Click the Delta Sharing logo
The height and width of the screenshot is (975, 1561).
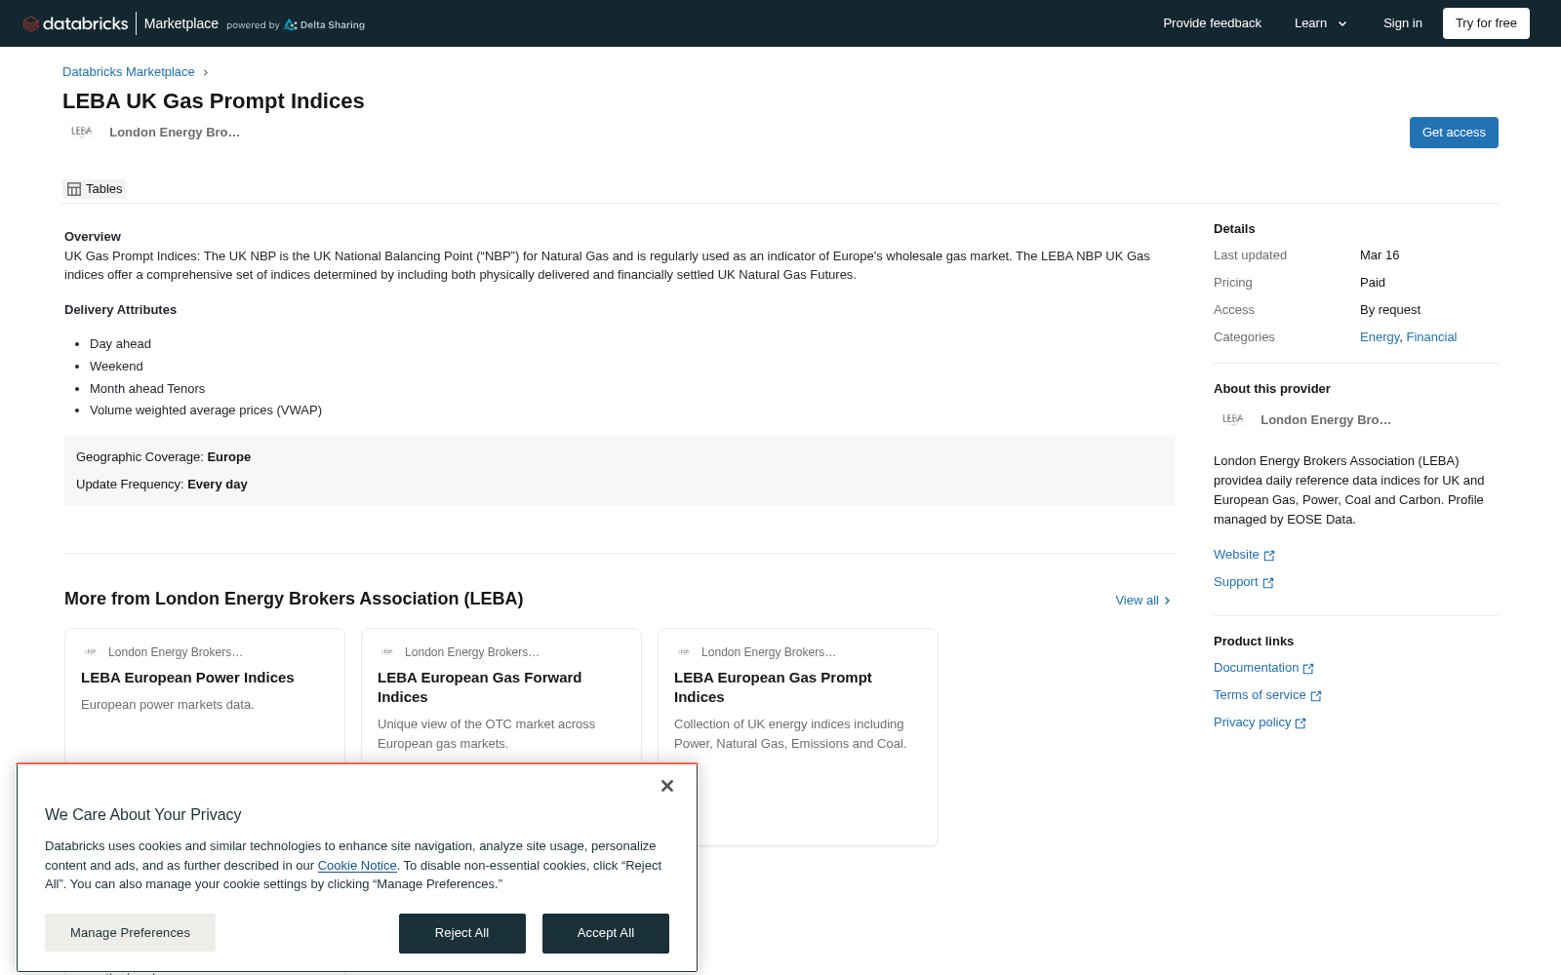coord(324,24)
